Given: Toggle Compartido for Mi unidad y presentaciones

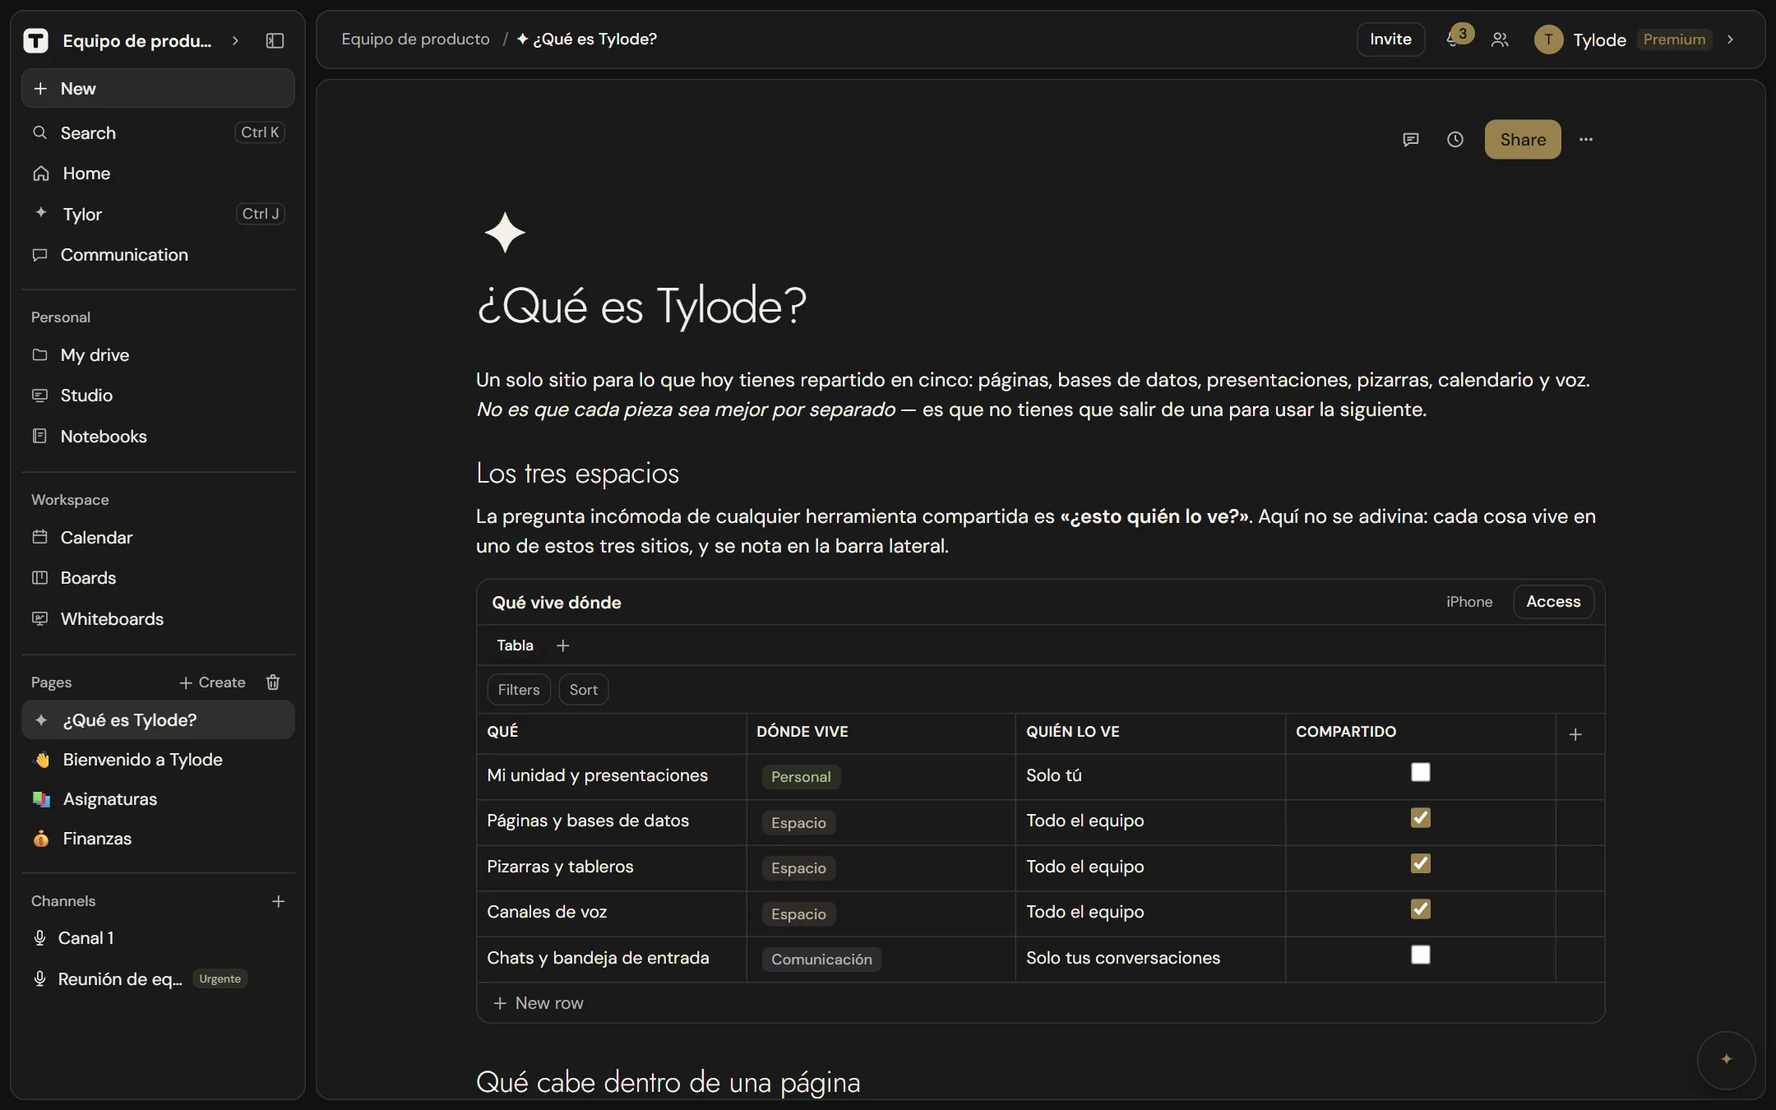Looking at the screenshot, I should (x=1420, y=772).
